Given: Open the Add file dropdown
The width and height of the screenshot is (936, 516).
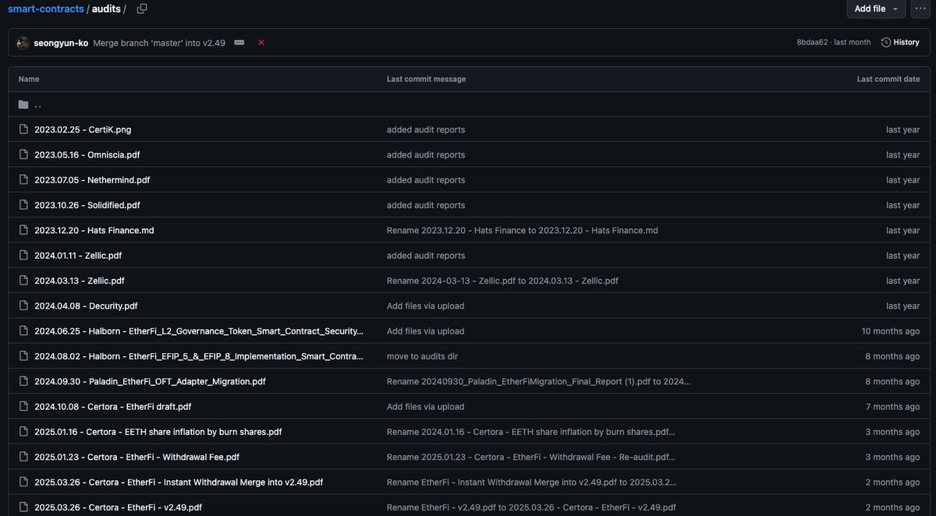Looking at the screenshot, I should coord(875,9).
